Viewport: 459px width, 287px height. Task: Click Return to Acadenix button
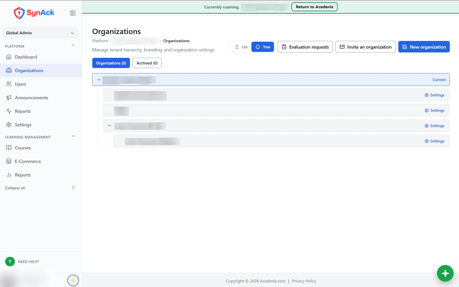[314, 7]
